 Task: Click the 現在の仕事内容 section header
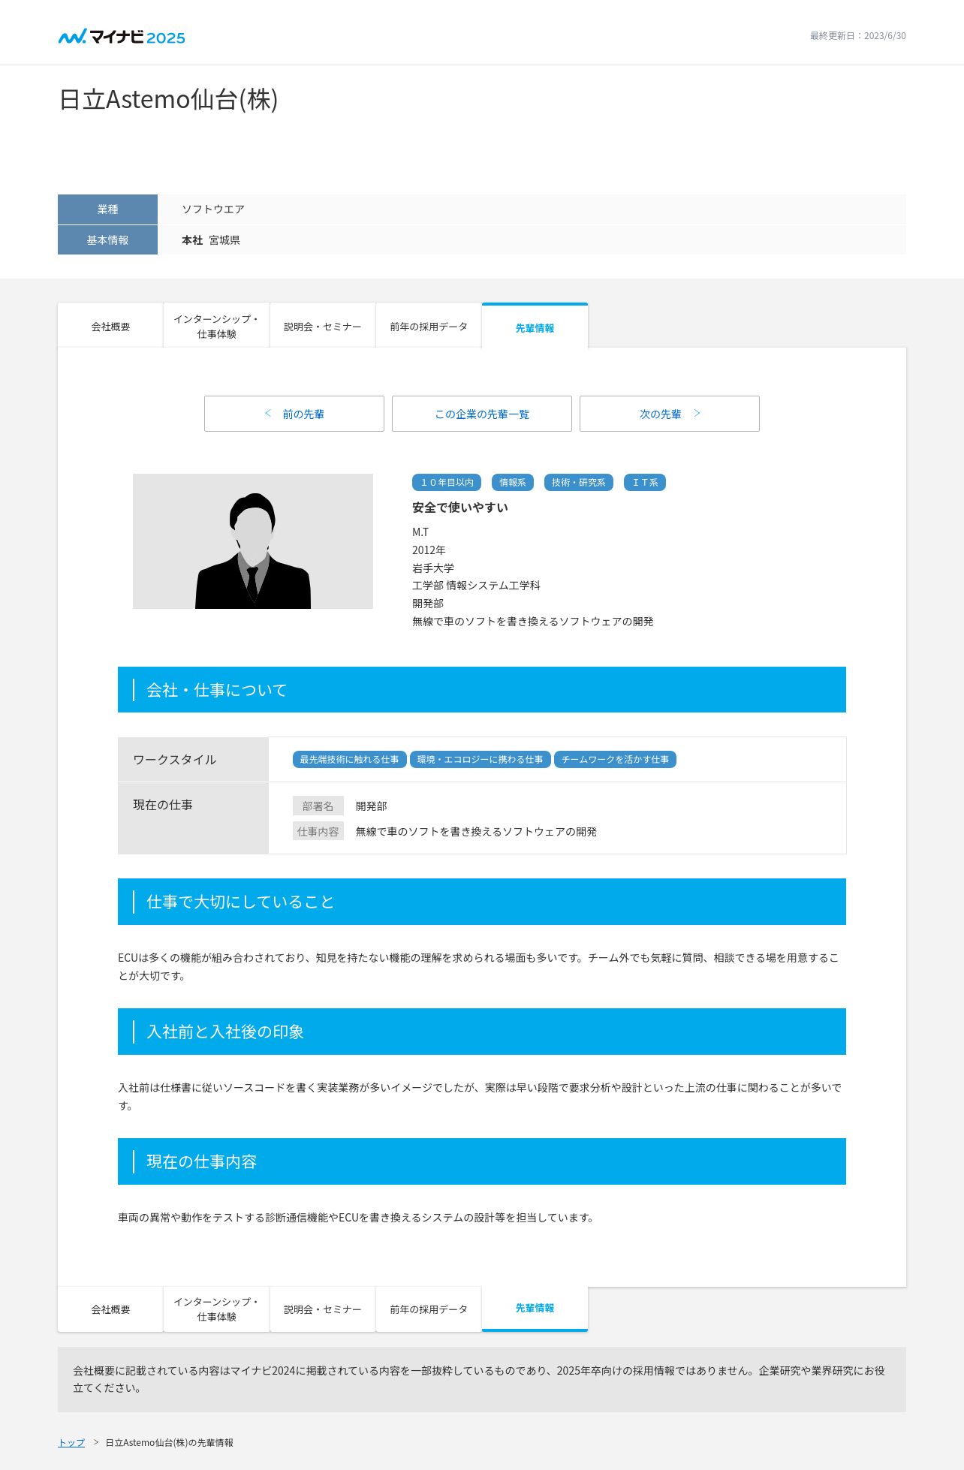[x=482, y=1161]
